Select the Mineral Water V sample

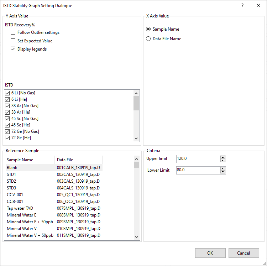[54, 229]
